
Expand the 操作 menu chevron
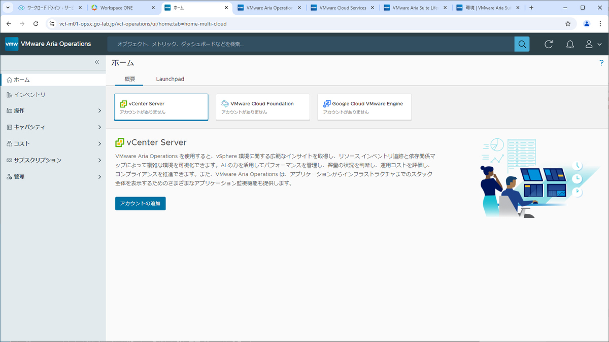pos(99,110)
